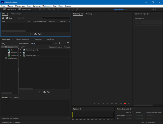163x124 pixels.
Task: Click the Import File icon in Files panel
Action: pos(7,18)
